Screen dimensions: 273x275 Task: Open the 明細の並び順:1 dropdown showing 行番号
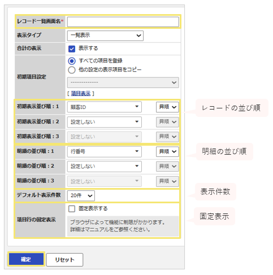tap(105, 151)
